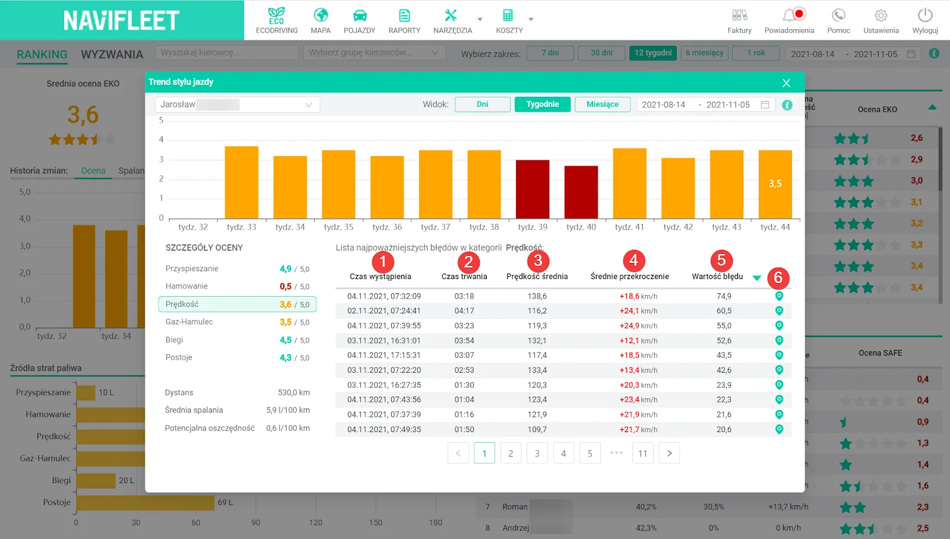
Task: Show map location for 02.11.2021, 07:24:41 error
Action: [779, 310]
